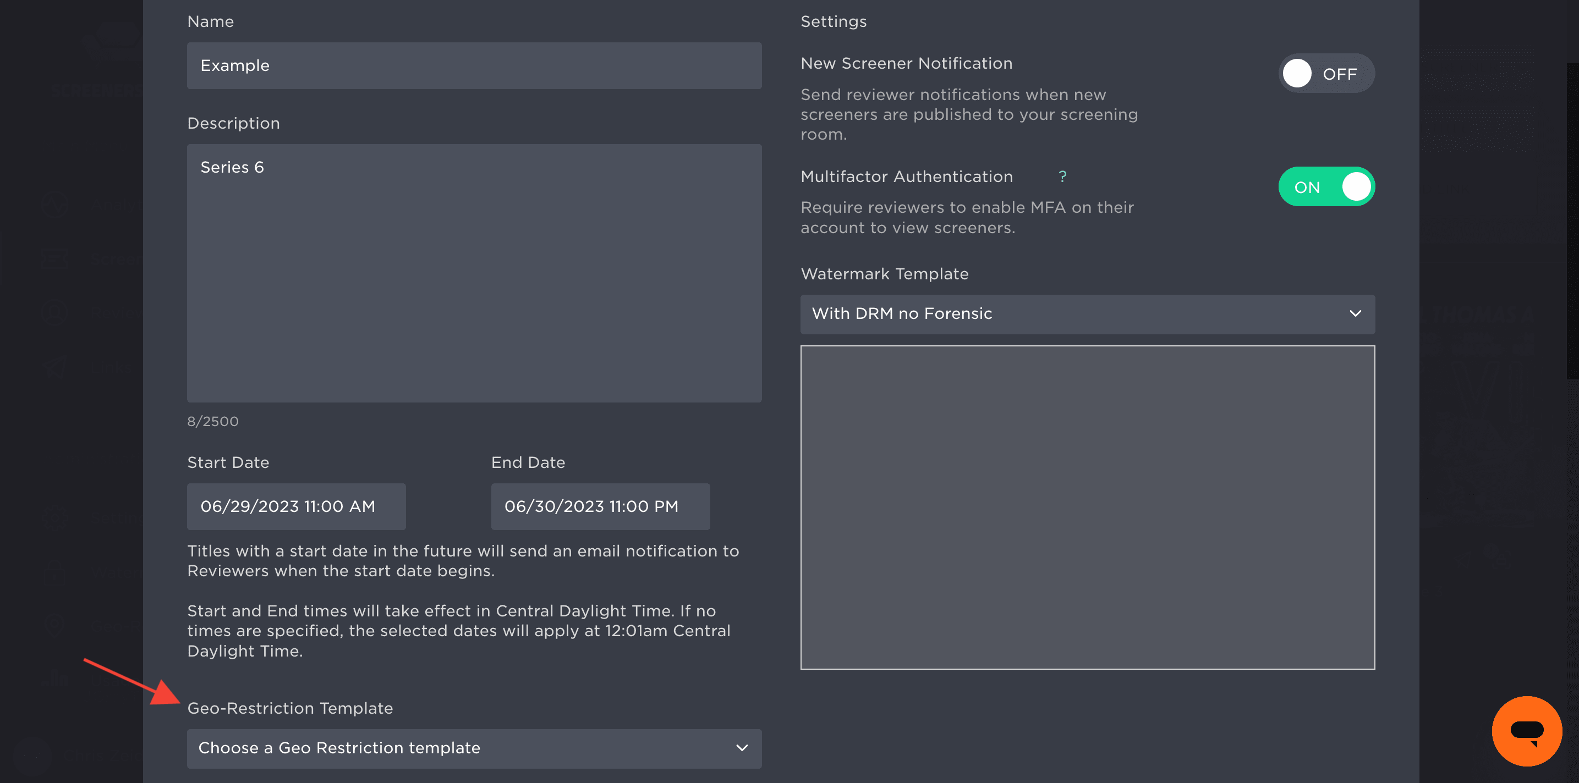Choose a different option than With DRM no Forensic
1579x783 pixels.
(x=1087, y=315)
